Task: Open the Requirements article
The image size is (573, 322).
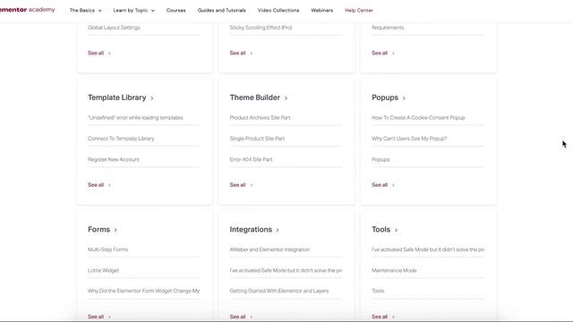Action: (x=388, y=28)
